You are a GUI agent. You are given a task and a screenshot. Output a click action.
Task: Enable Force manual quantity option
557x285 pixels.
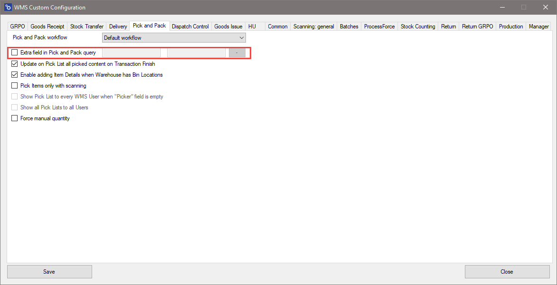(x=15, y=118)
